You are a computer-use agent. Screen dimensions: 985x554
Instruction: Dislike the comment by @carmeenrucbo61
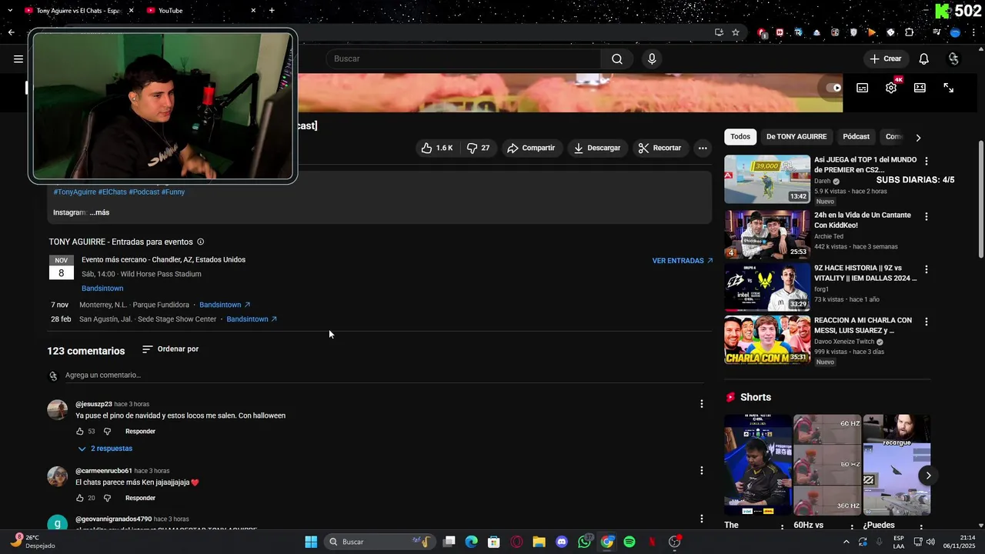pyautogui.click(x=107, y=498)
